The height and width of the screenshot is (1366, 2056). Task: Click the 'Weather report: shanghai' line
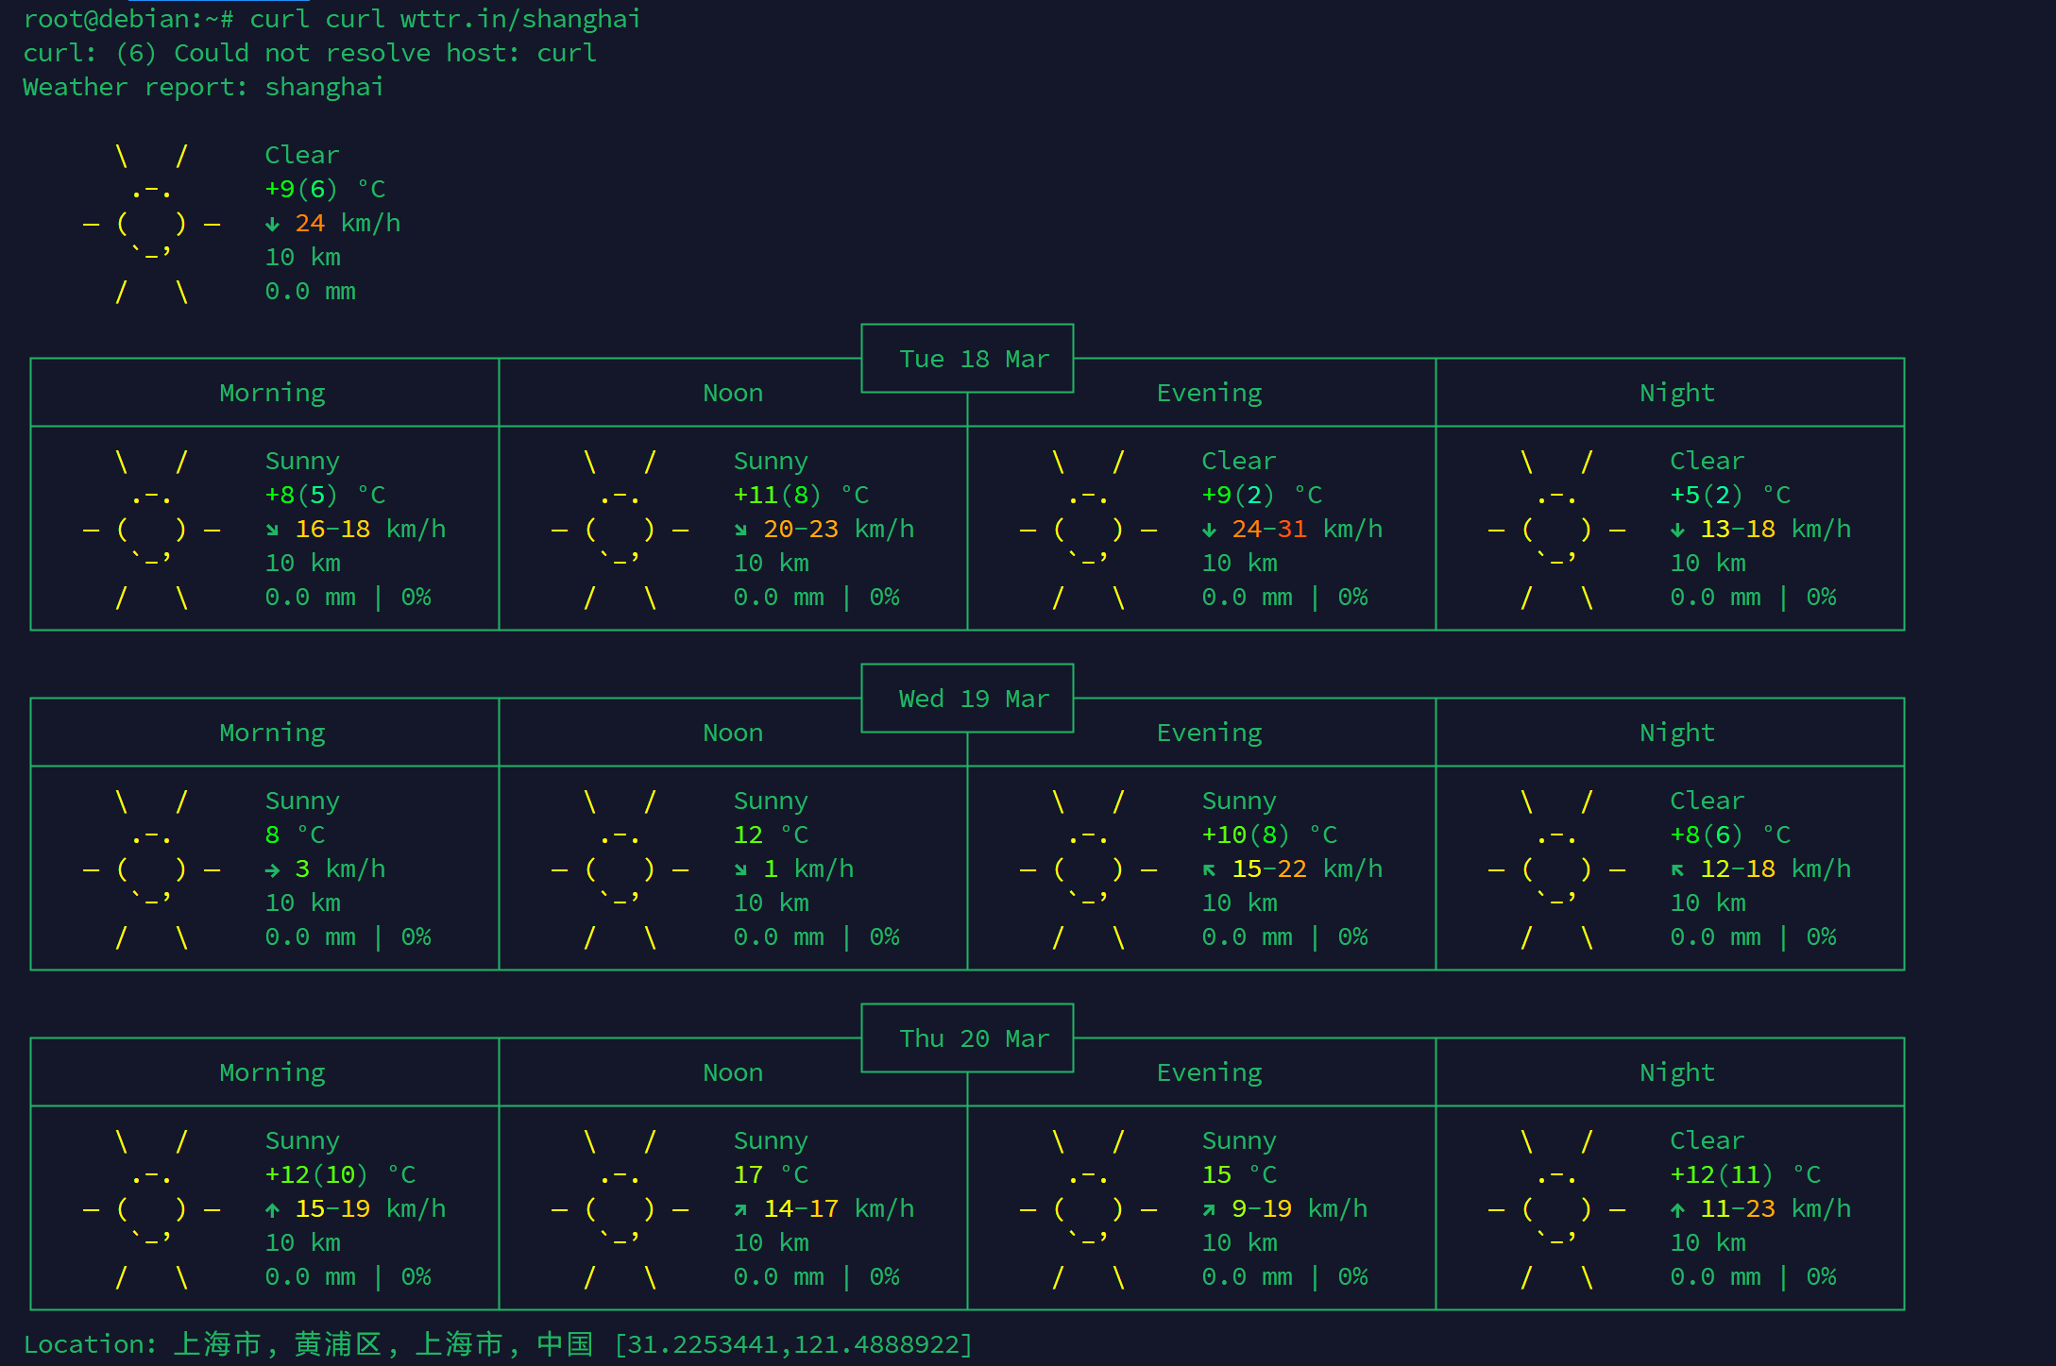[x=204, y=87]
